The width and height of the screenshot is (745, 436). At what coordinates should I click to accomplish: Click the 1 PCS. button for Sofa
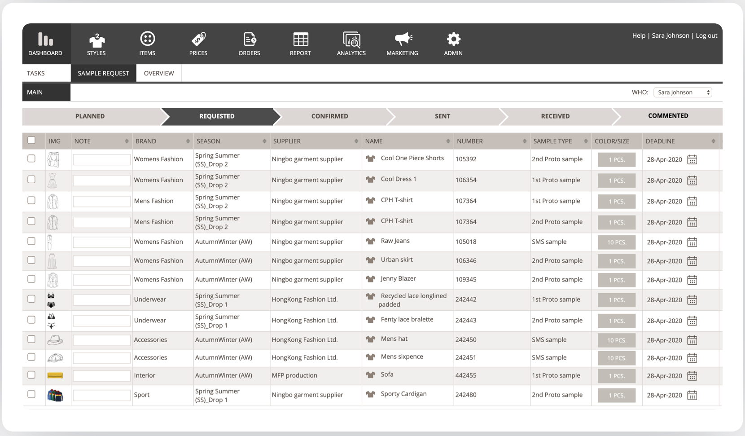point(617,376)
